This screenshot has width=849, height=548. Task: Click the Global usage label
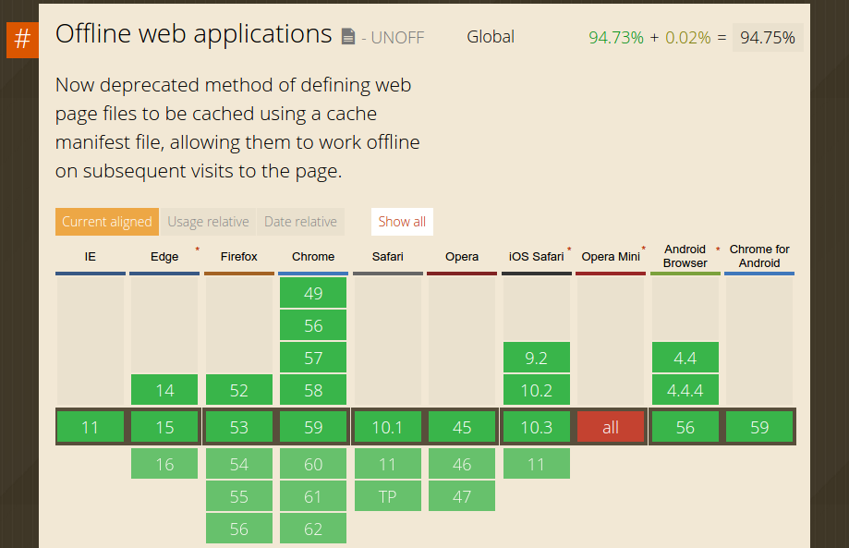[x=491, y=37]
